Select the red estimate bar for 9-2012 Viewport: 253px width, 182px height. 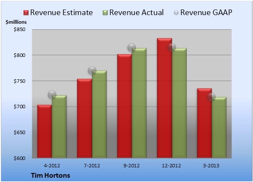pos(124,106)
